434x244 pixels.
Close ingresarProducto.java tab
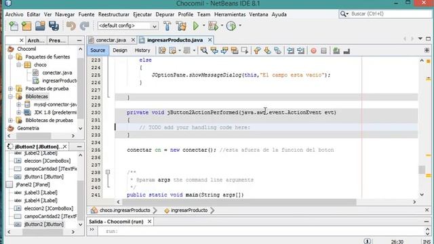coord(210,40)
